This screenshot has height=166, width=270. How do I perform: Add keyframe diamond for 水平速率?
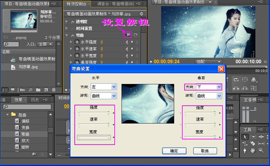coord(132,49)
